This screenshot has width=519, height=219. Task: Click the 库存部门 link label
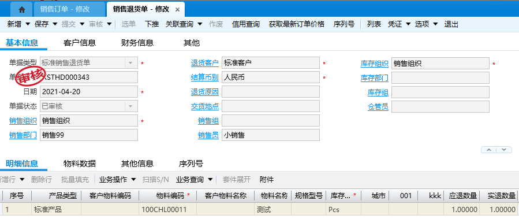375,78
